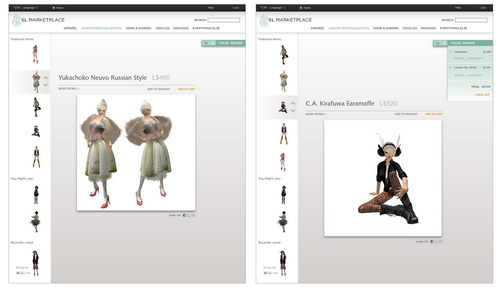The image size is (502, 290).
Task: Open Apparel category in left page
Action: [70, 28]
